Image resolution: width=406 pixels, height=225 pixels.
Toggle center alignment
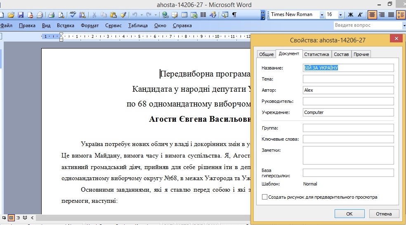(x=372, y=15)
